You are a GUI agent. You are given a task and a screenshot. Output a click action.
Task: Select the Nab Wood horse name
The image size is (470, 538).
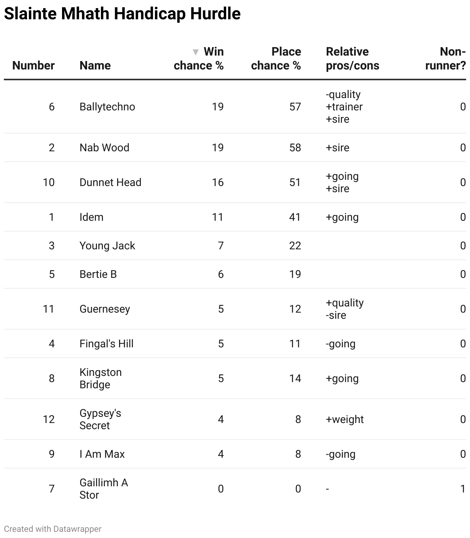pyautogui.click(x=104, y=148)
